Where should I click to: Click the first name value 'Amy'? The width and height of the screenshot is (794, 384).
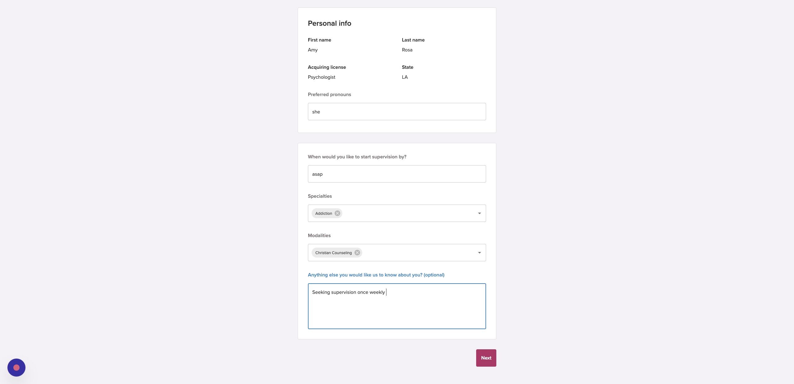[313, 50]
